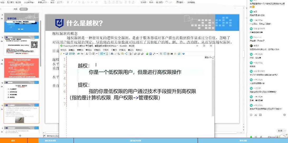Click the globe browser icon in EverEdit toolbar
The width and height of the screenshot is (288, 143).
pyautogui.click(x=179, y=54)
